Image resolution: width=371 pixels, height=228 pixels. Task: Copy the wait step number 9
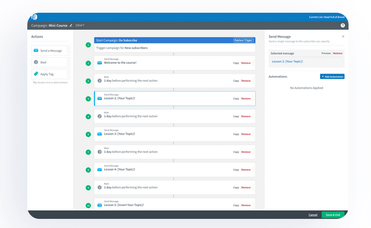(x=236, y=187)
